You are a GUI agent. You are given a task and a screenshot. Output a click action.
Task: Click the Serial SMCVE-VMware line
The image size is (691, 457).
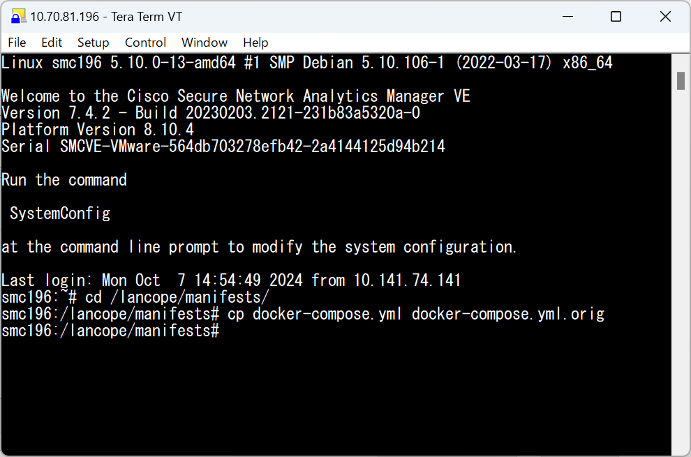[x=223, y=147]
